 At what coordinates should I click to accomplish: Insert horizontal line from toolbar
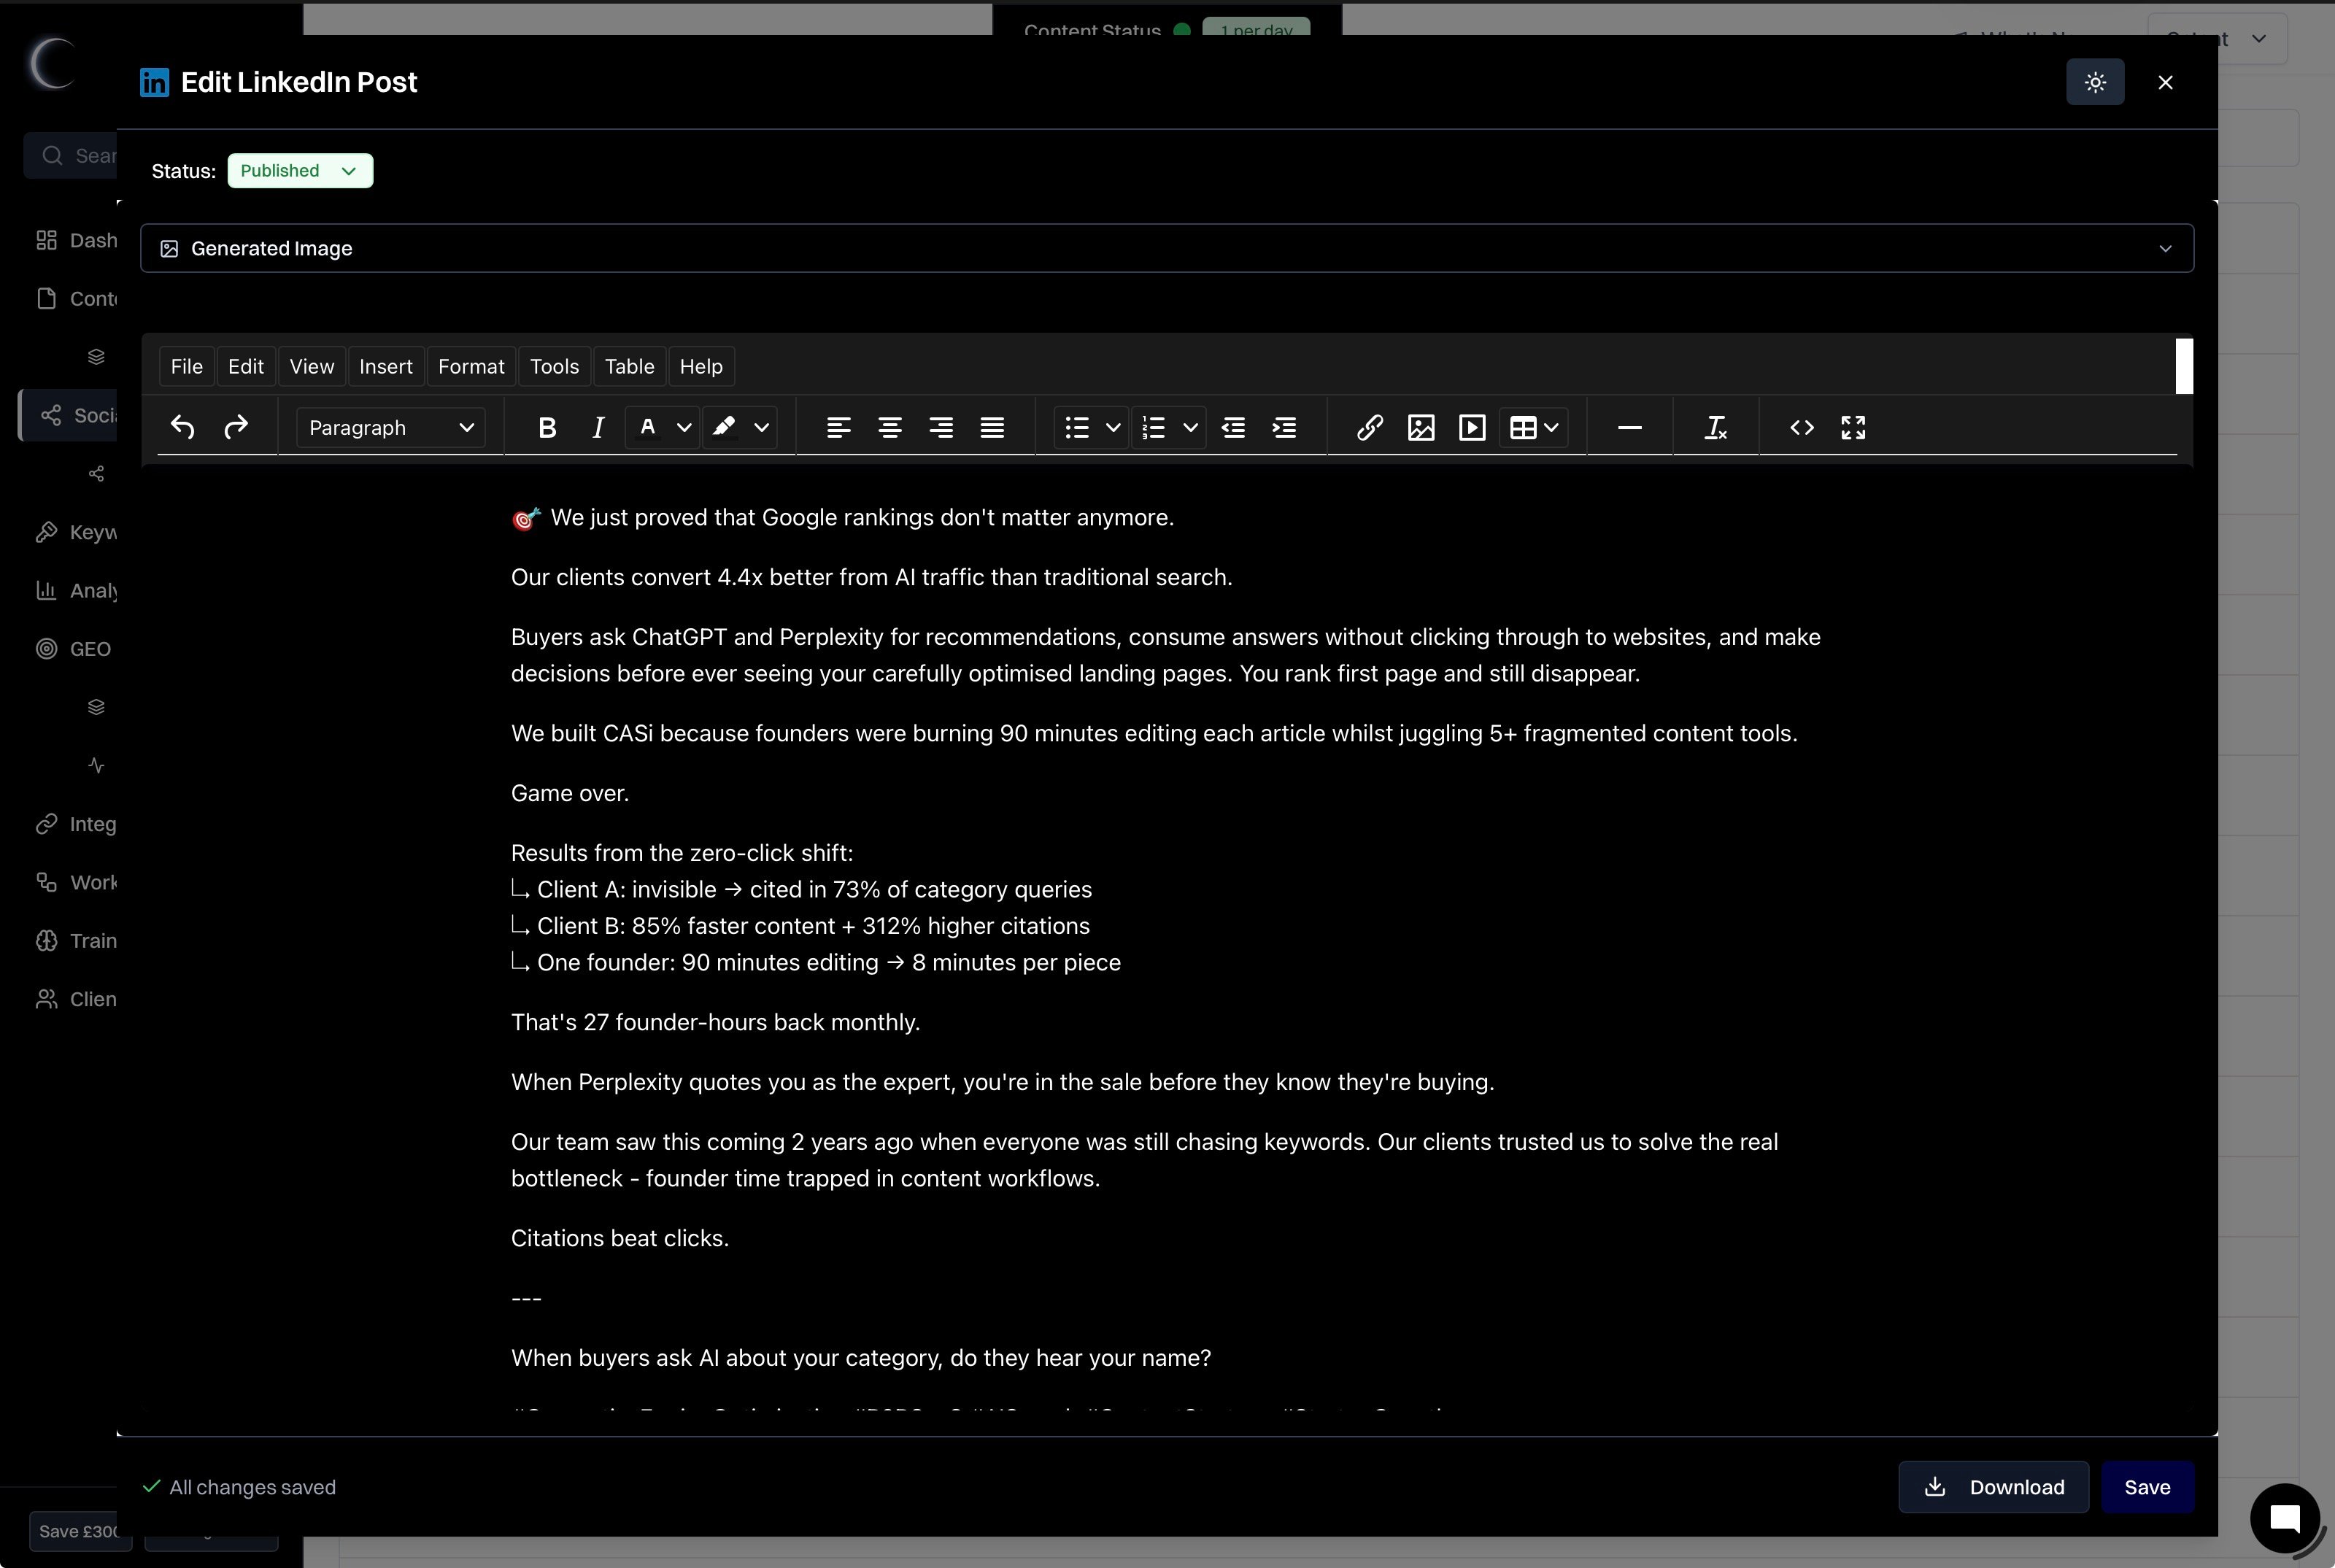click(x=1629, y=427)
